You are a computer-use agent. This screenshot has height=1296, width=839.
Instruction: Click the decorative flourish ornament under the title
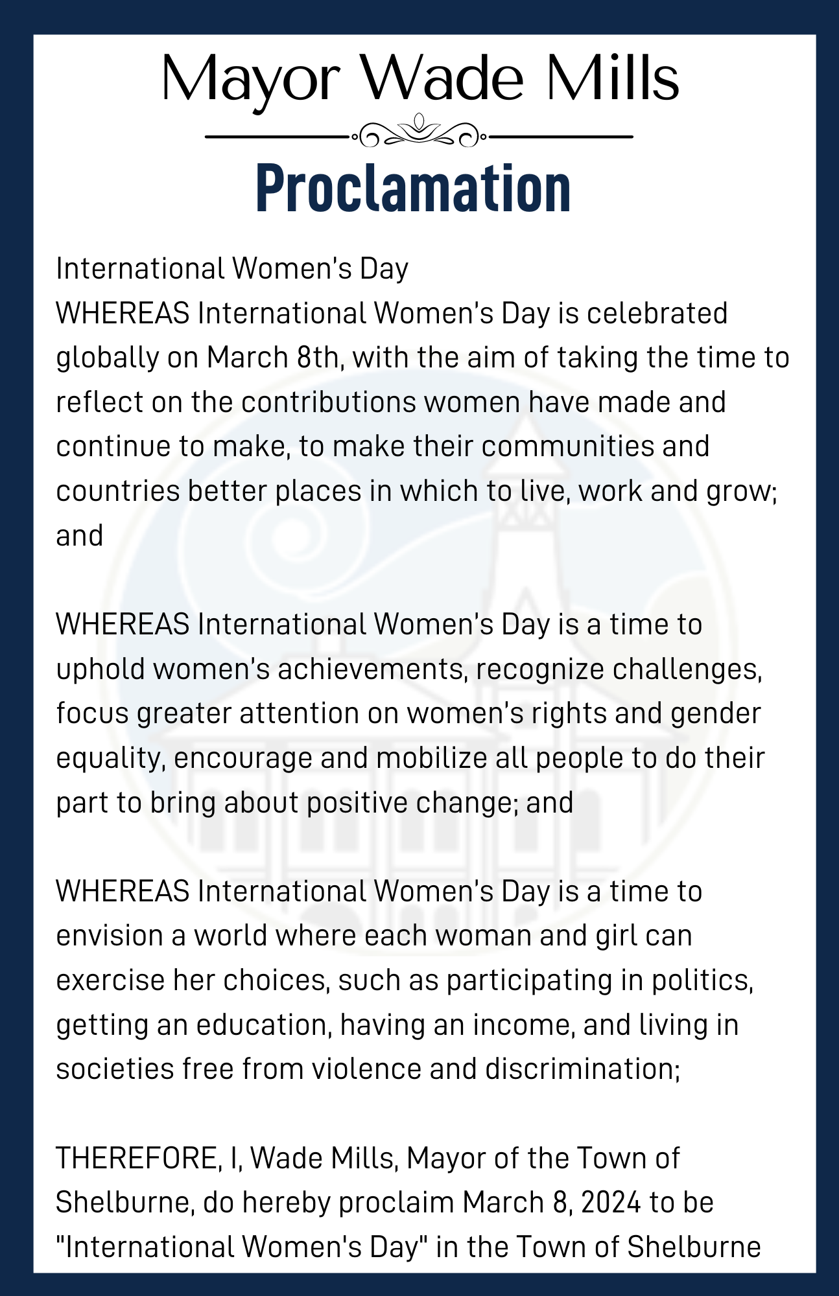coord(419,132)
